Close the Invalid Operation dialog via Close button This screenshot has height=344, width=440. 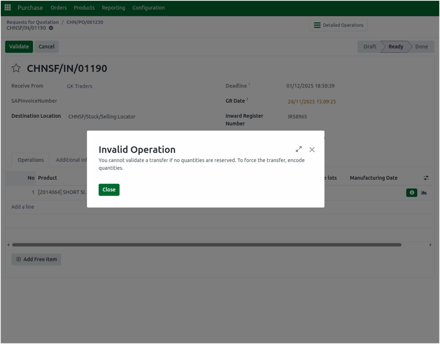tap(109, 189)
